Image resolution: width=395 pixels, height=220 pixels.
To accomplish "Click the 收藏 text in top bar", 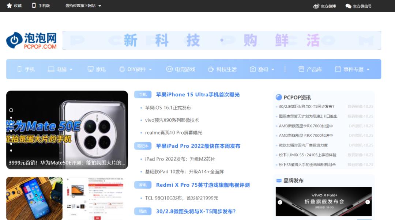I will 18,6.
